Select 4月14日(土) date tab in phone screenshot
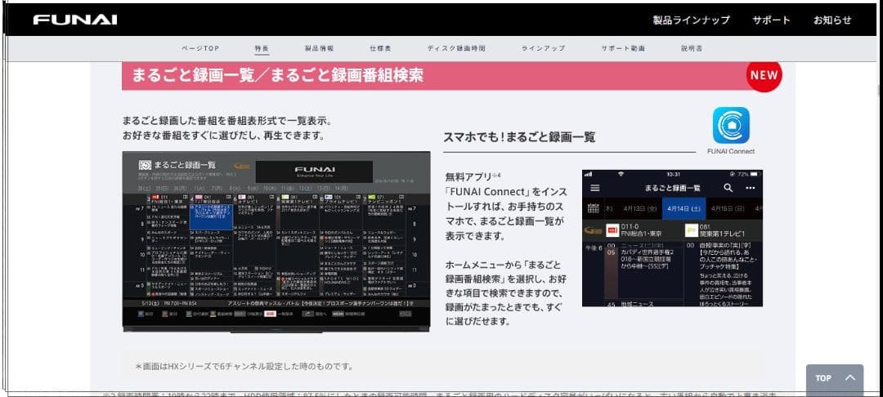The width and height of the screenshot is (883, 397). pyautogui.click(x=684, y=208)
